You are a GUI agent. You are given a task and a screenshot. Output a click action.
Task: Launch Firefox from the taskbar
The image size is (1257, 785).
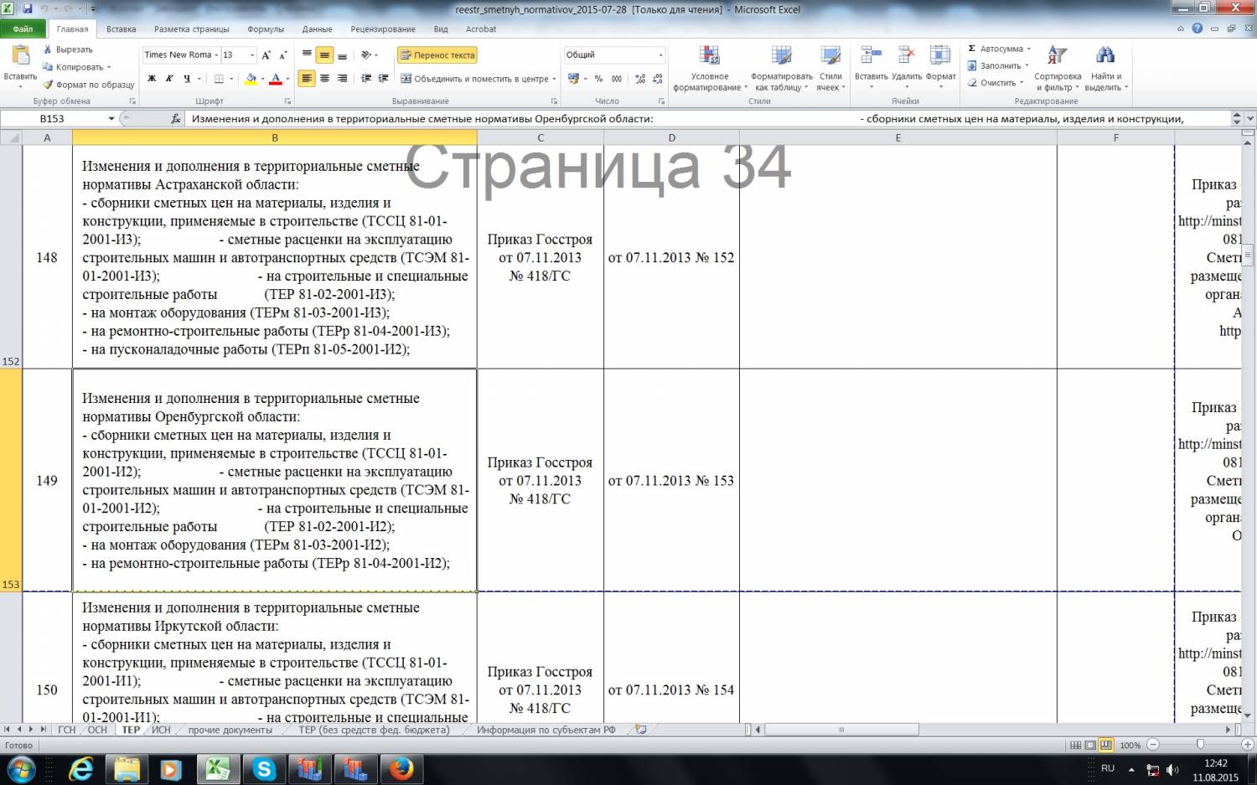401,768
